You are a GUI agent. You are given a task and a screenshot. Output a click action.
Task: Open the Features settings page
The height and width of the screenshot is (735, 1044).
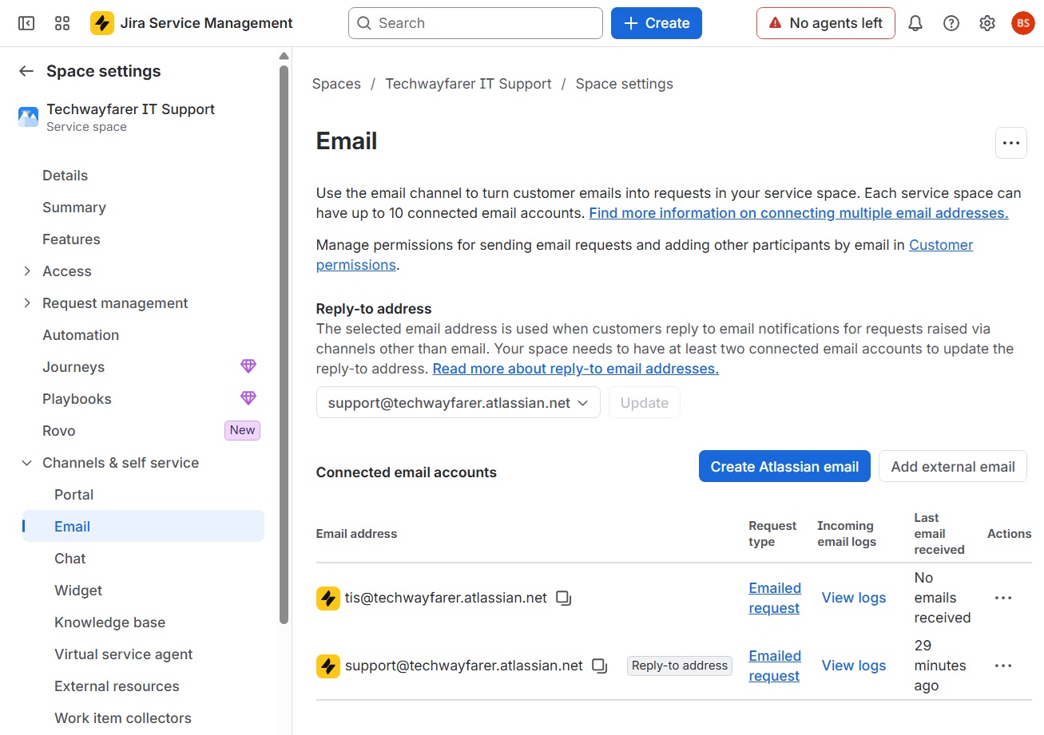[x=71, y=239]
